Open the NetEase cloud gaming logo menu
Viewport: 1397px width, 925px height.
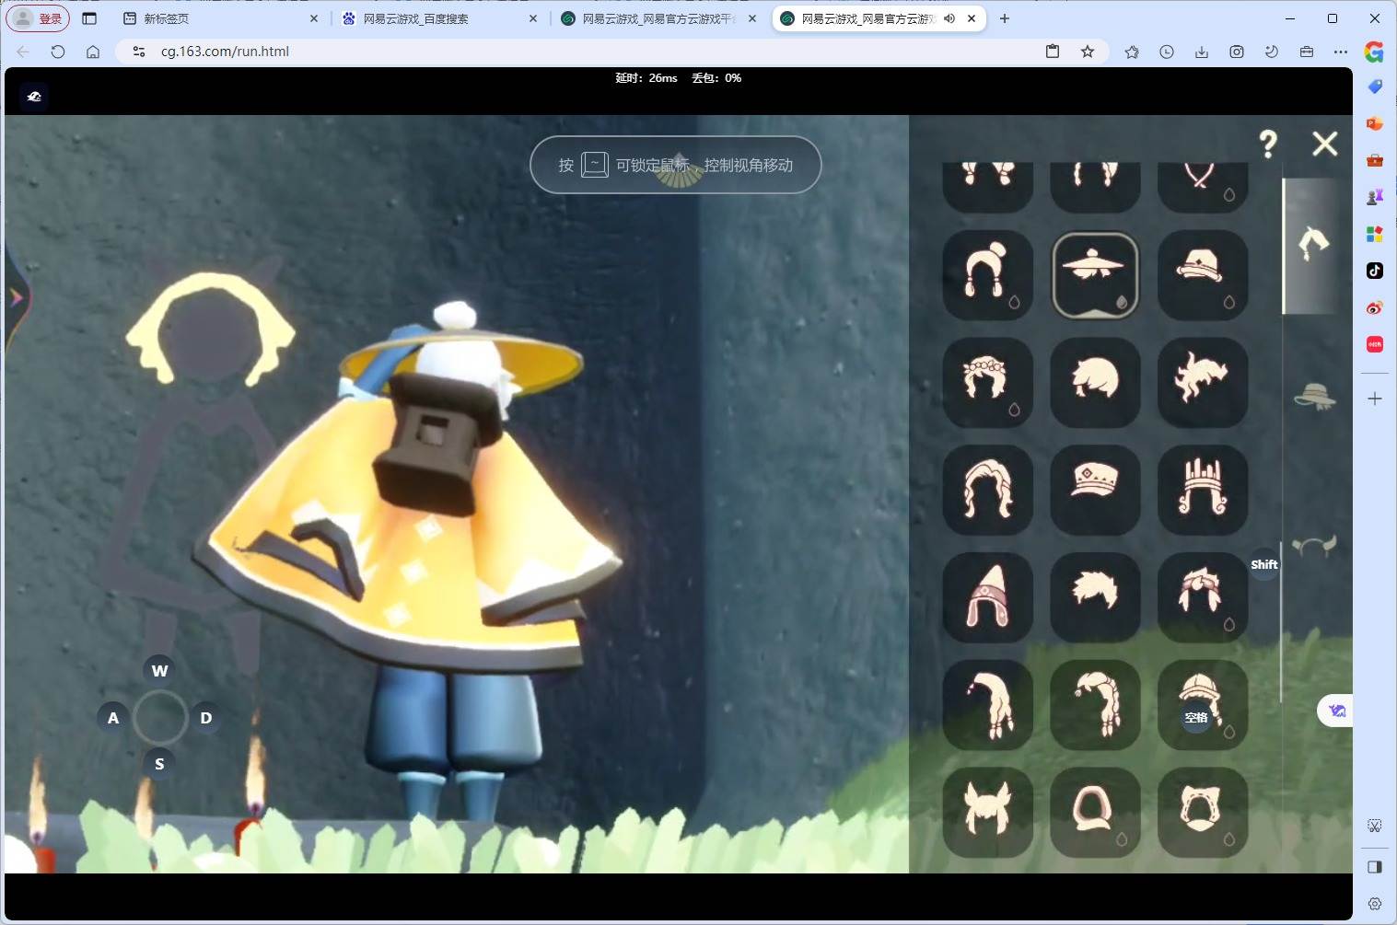tap(34, 97)
